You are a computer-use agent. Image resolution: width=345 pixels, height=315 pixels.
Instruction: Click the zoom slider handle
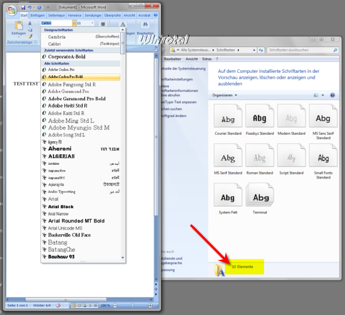(x=132, y=305)
